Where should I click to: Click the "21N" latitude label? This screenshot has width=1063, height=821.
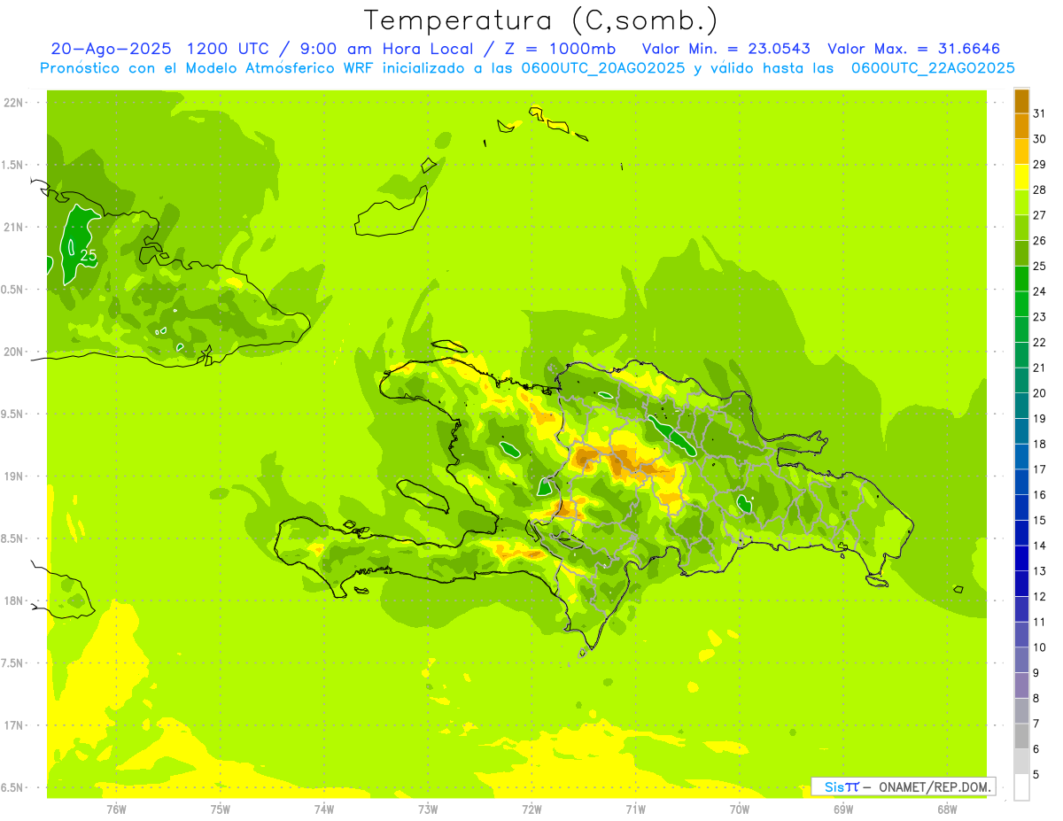(13, 227)
